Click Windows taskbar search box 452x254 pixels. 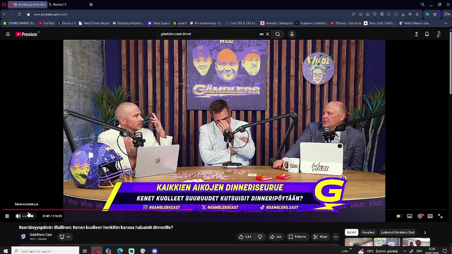pyautogui.click(x=45, y=251)
